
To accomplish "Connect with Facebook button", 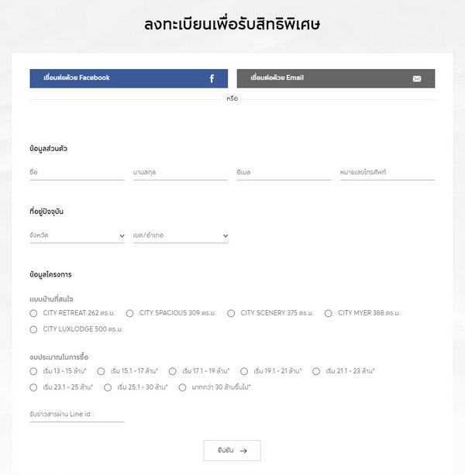I will click(129, 78).
